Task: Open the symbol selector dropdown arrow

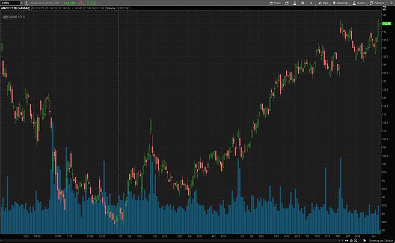Action: point(22,3)
